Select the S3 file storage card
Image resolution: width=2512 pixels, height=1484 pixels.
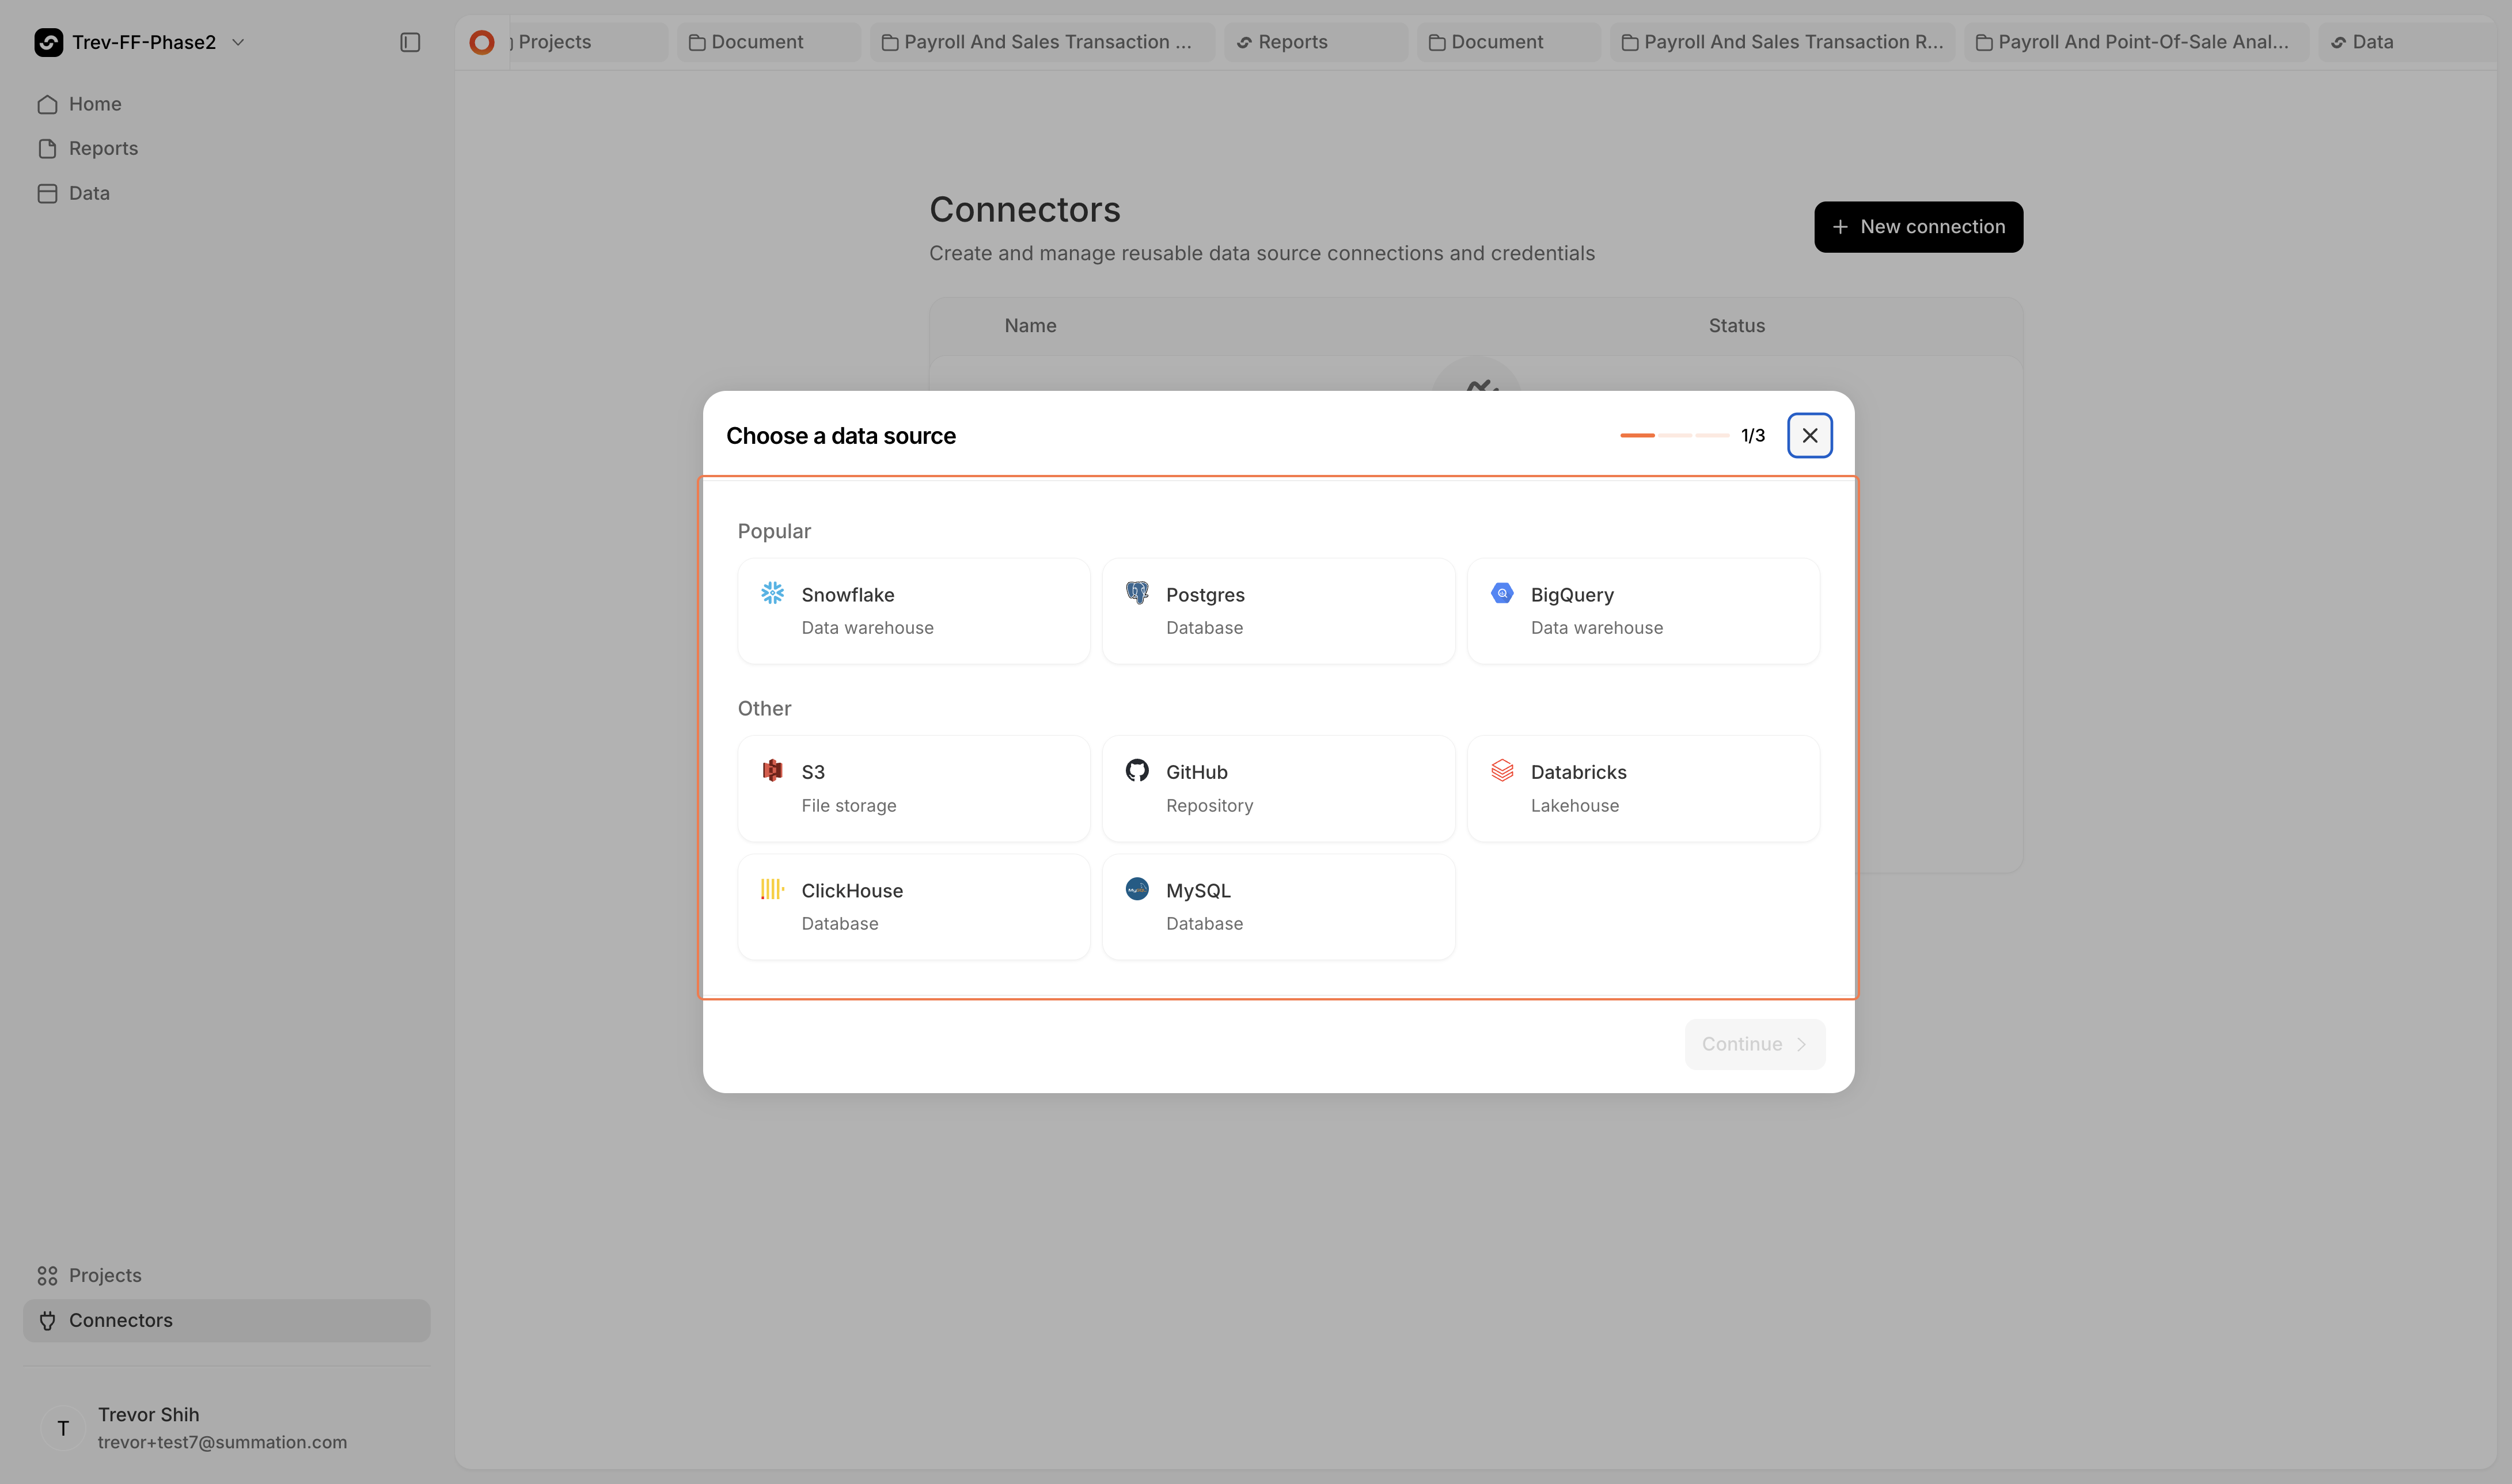(x=913, y=789)
